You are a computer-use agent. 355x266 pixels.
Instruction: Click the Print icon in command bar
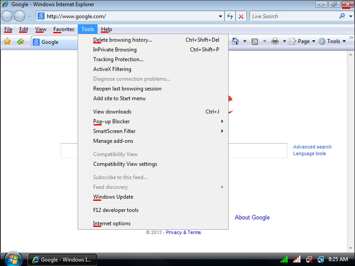[x=275, y=41]
